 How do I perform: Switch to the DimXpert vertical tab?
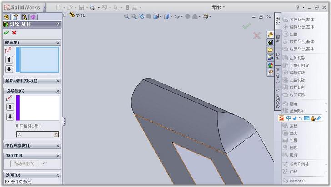(x=278, y=76)
